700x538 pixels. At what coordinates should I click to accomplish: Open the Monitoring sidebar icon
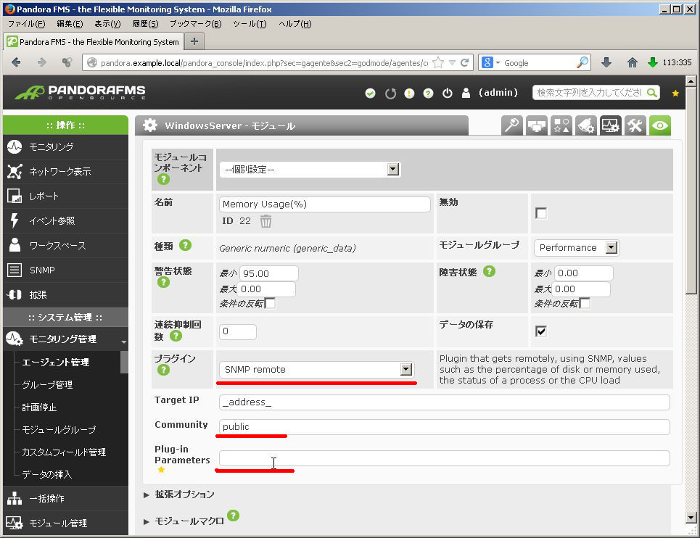point(15,146)
